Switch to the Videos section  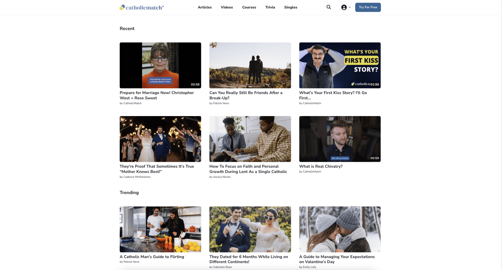tap(227, 7)
